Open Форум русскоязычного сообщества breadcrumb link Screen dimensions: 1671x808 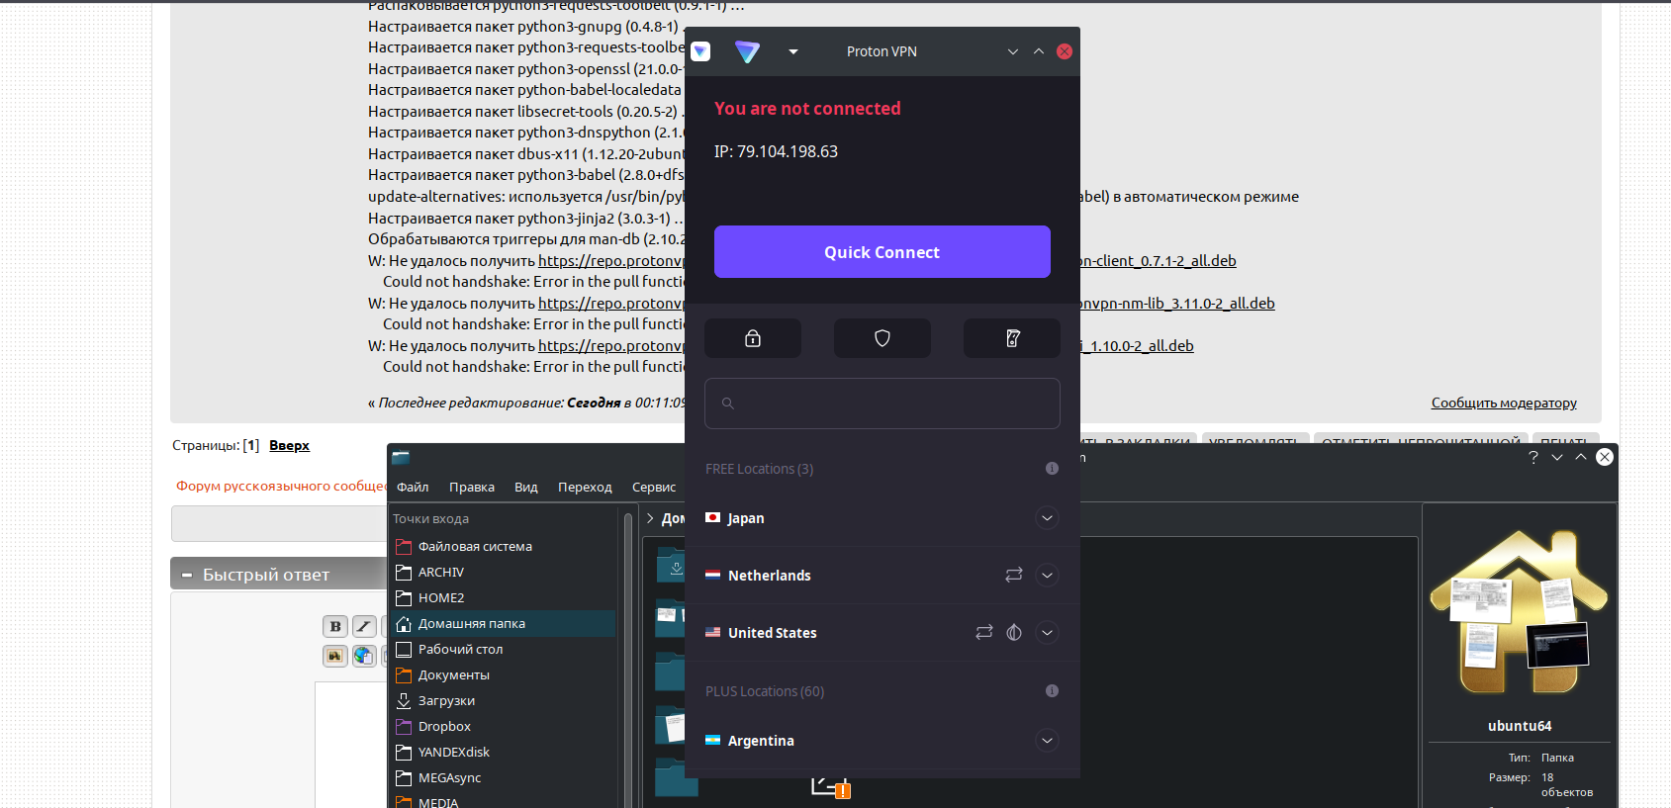click(x=281, y=486)
